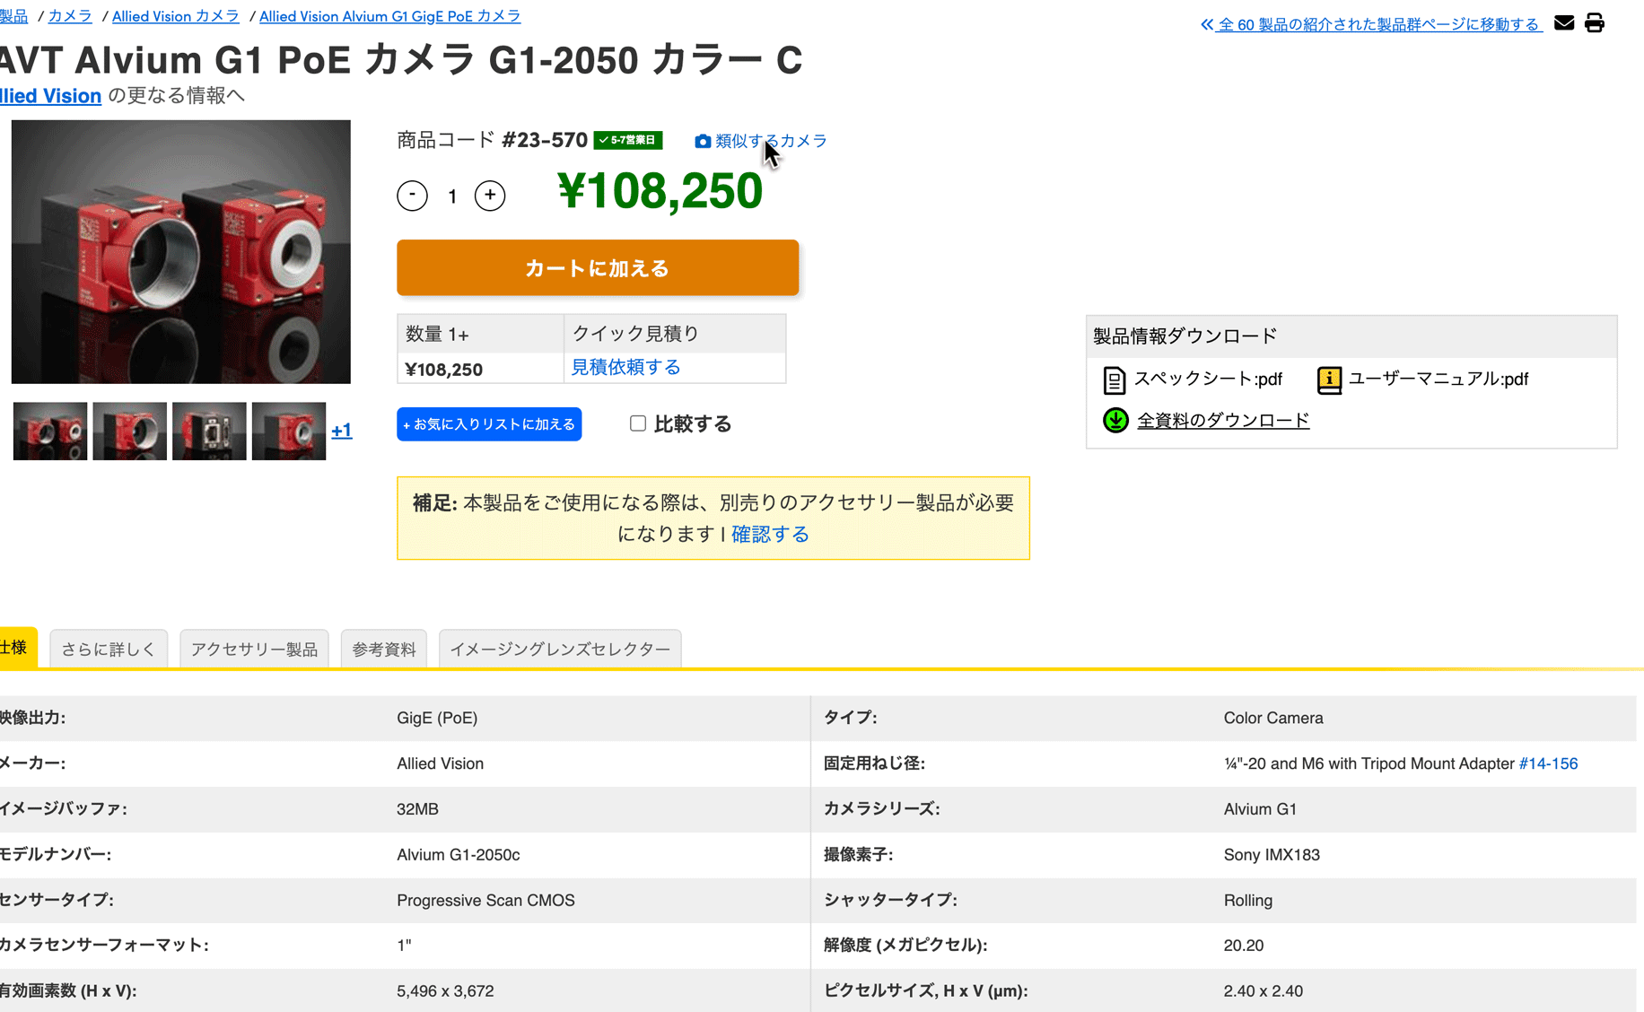Click the printer icon

pyautogui.click(x=1595, y=23)
